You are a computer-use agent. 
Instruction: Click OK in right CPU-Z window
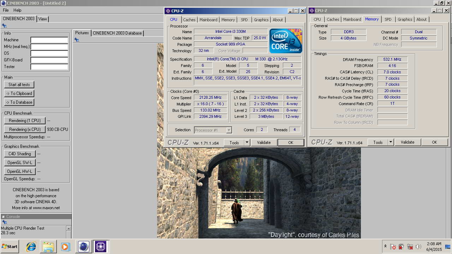pyautogui.click(x=434, y=142)
